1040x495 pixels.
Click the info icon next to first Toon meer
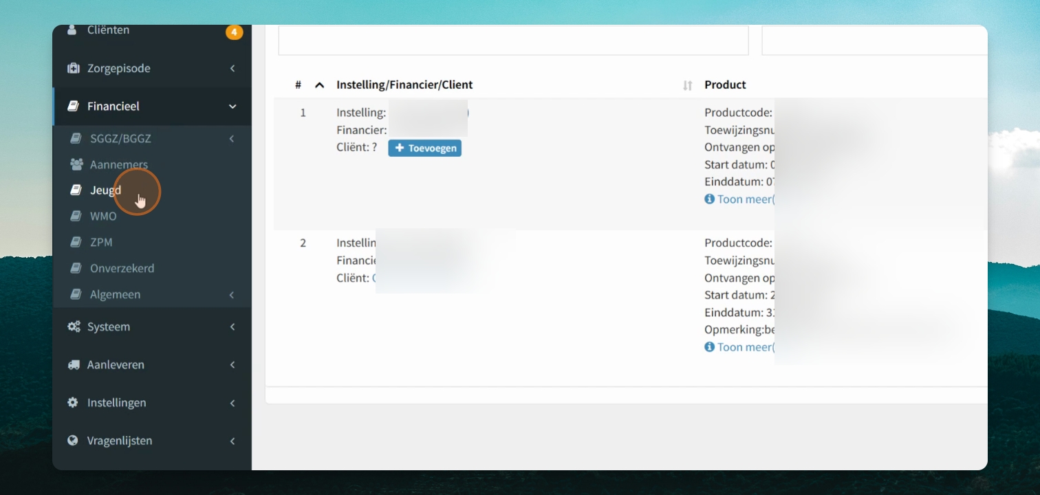[710, 199]
